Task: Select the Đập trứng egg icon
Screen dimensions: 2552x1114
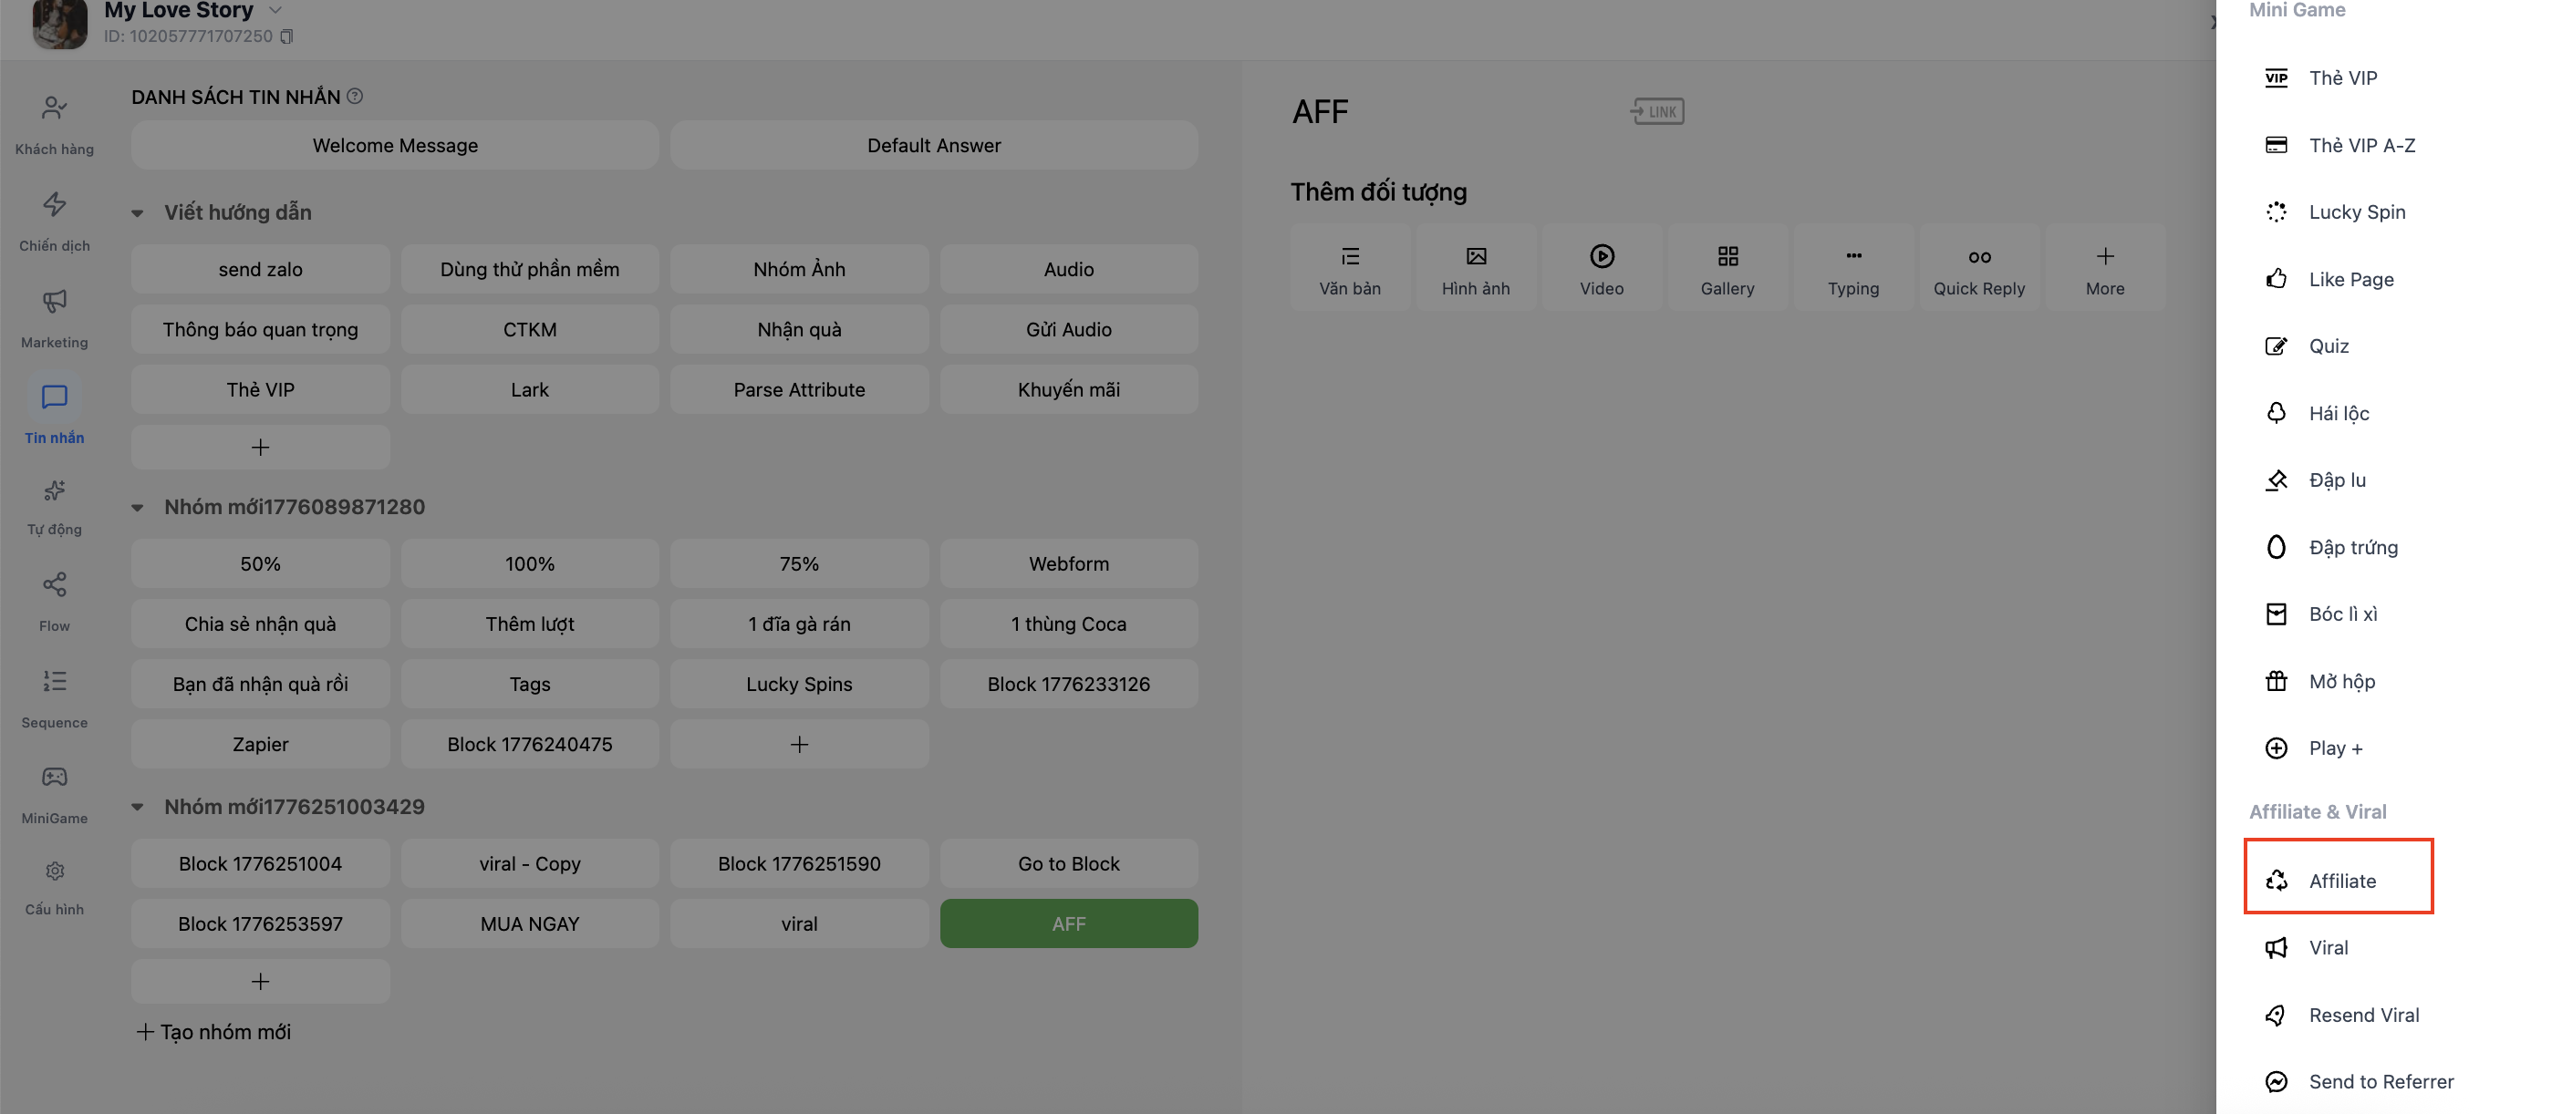Action: (2277, 548)
